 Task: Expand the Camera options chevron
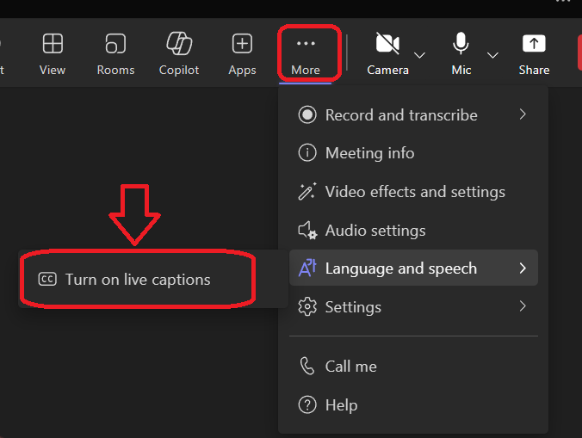coord(419,55)
